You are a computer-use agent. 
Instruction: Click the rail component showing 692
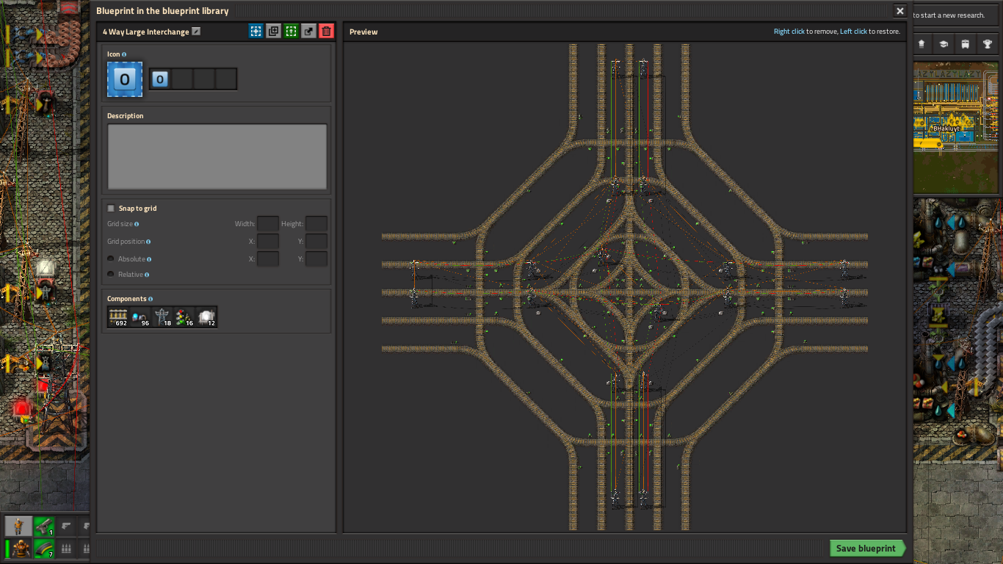pyautogui.click(x=118, y=317)
